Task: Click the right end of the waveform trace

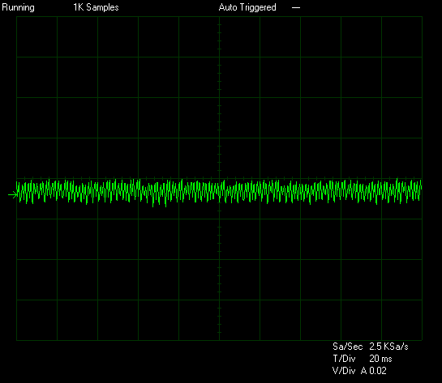Action: pyautogui.click(x=421, y=191)
